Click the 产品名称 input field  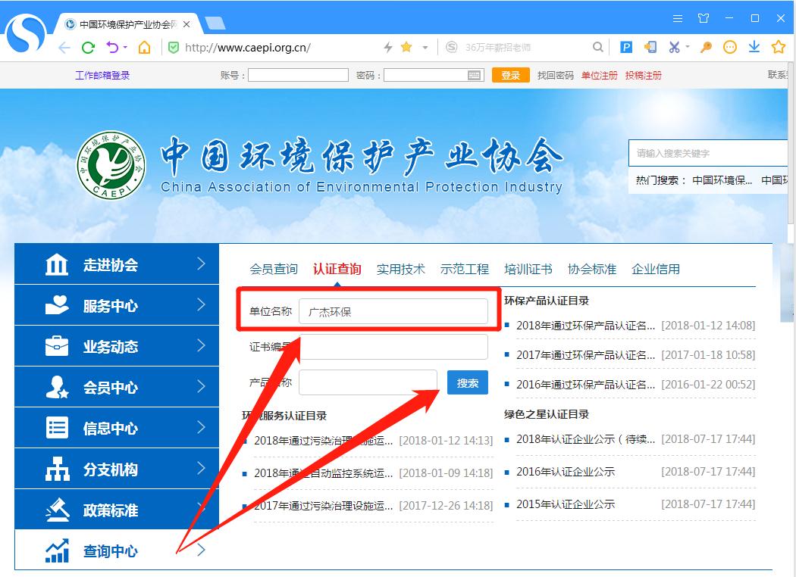[368, 382]
